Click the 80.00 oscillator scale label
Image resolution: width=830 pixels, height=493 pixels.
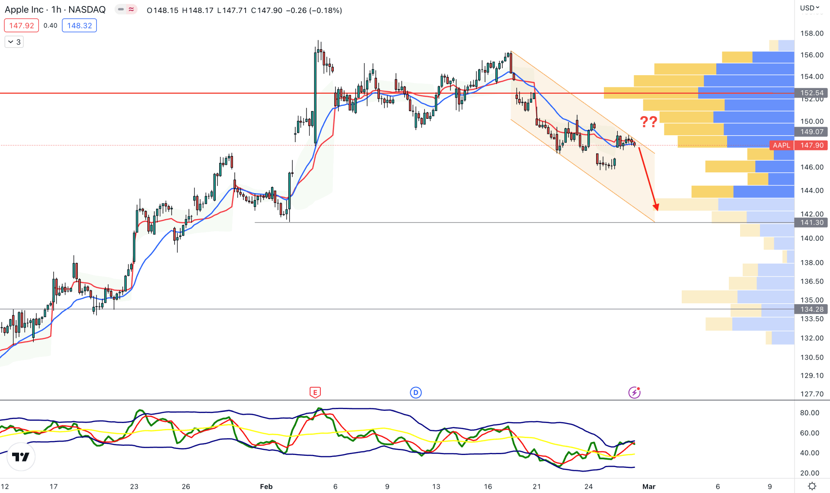coord(809,413)
